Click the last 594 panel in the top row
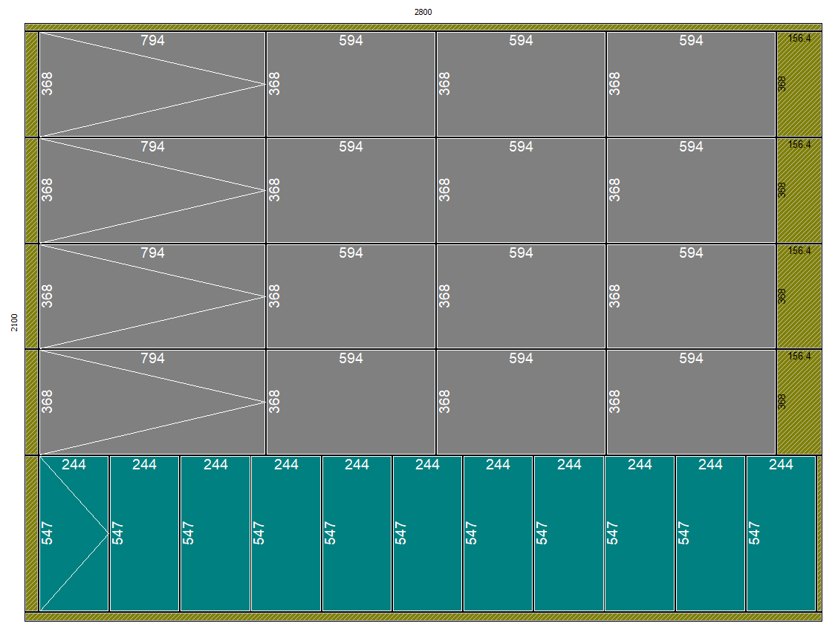The height and width of the screenshot is (635, 835). point(691,85)
